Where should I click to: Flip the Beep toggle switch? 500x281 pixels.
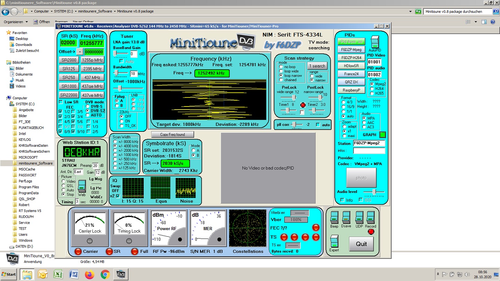pos(334,218)
